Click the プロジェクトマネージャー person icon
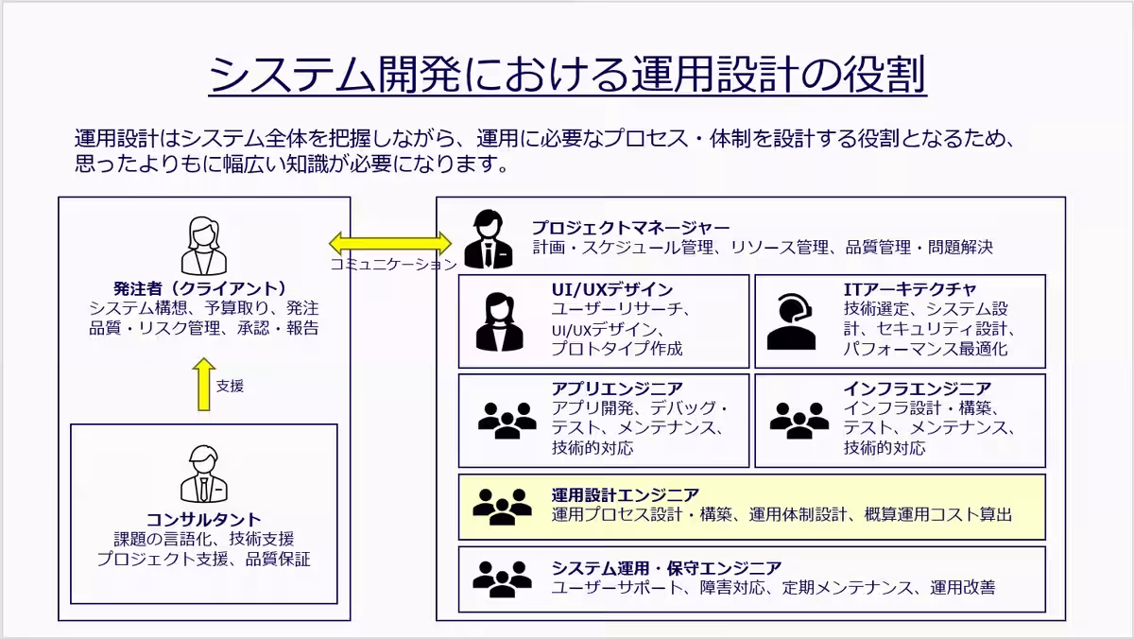Image resolution: width=1134 pixels, height=639 pixels. [x=490, y=236]
